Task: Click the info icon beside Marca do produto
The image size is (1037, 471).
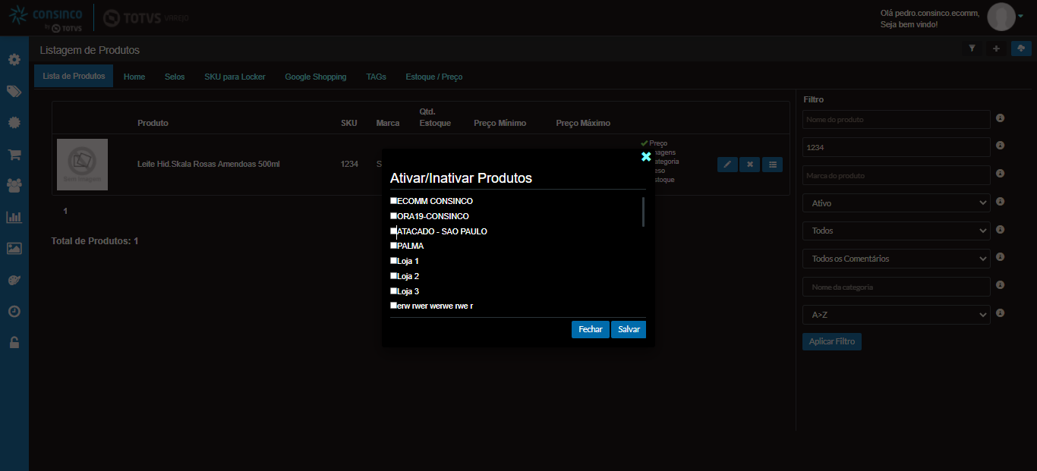Action: click(1000, 174)
